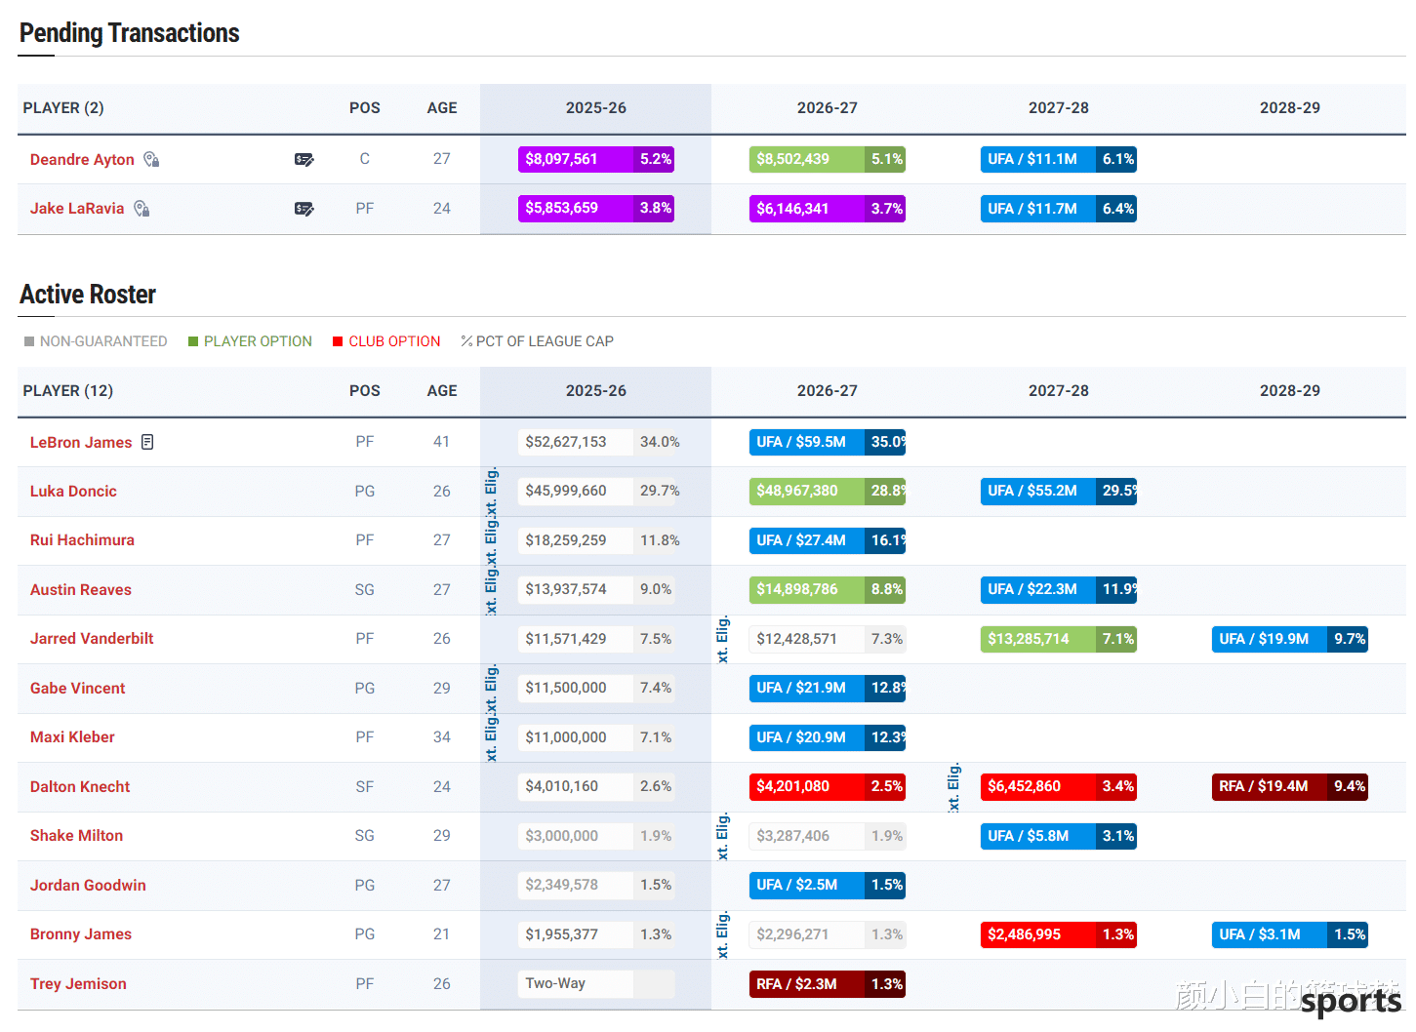The width and height of the screenshot is (1416, 1032).
Task: Open Austin Reaves player link
Action: coord(80,589)
